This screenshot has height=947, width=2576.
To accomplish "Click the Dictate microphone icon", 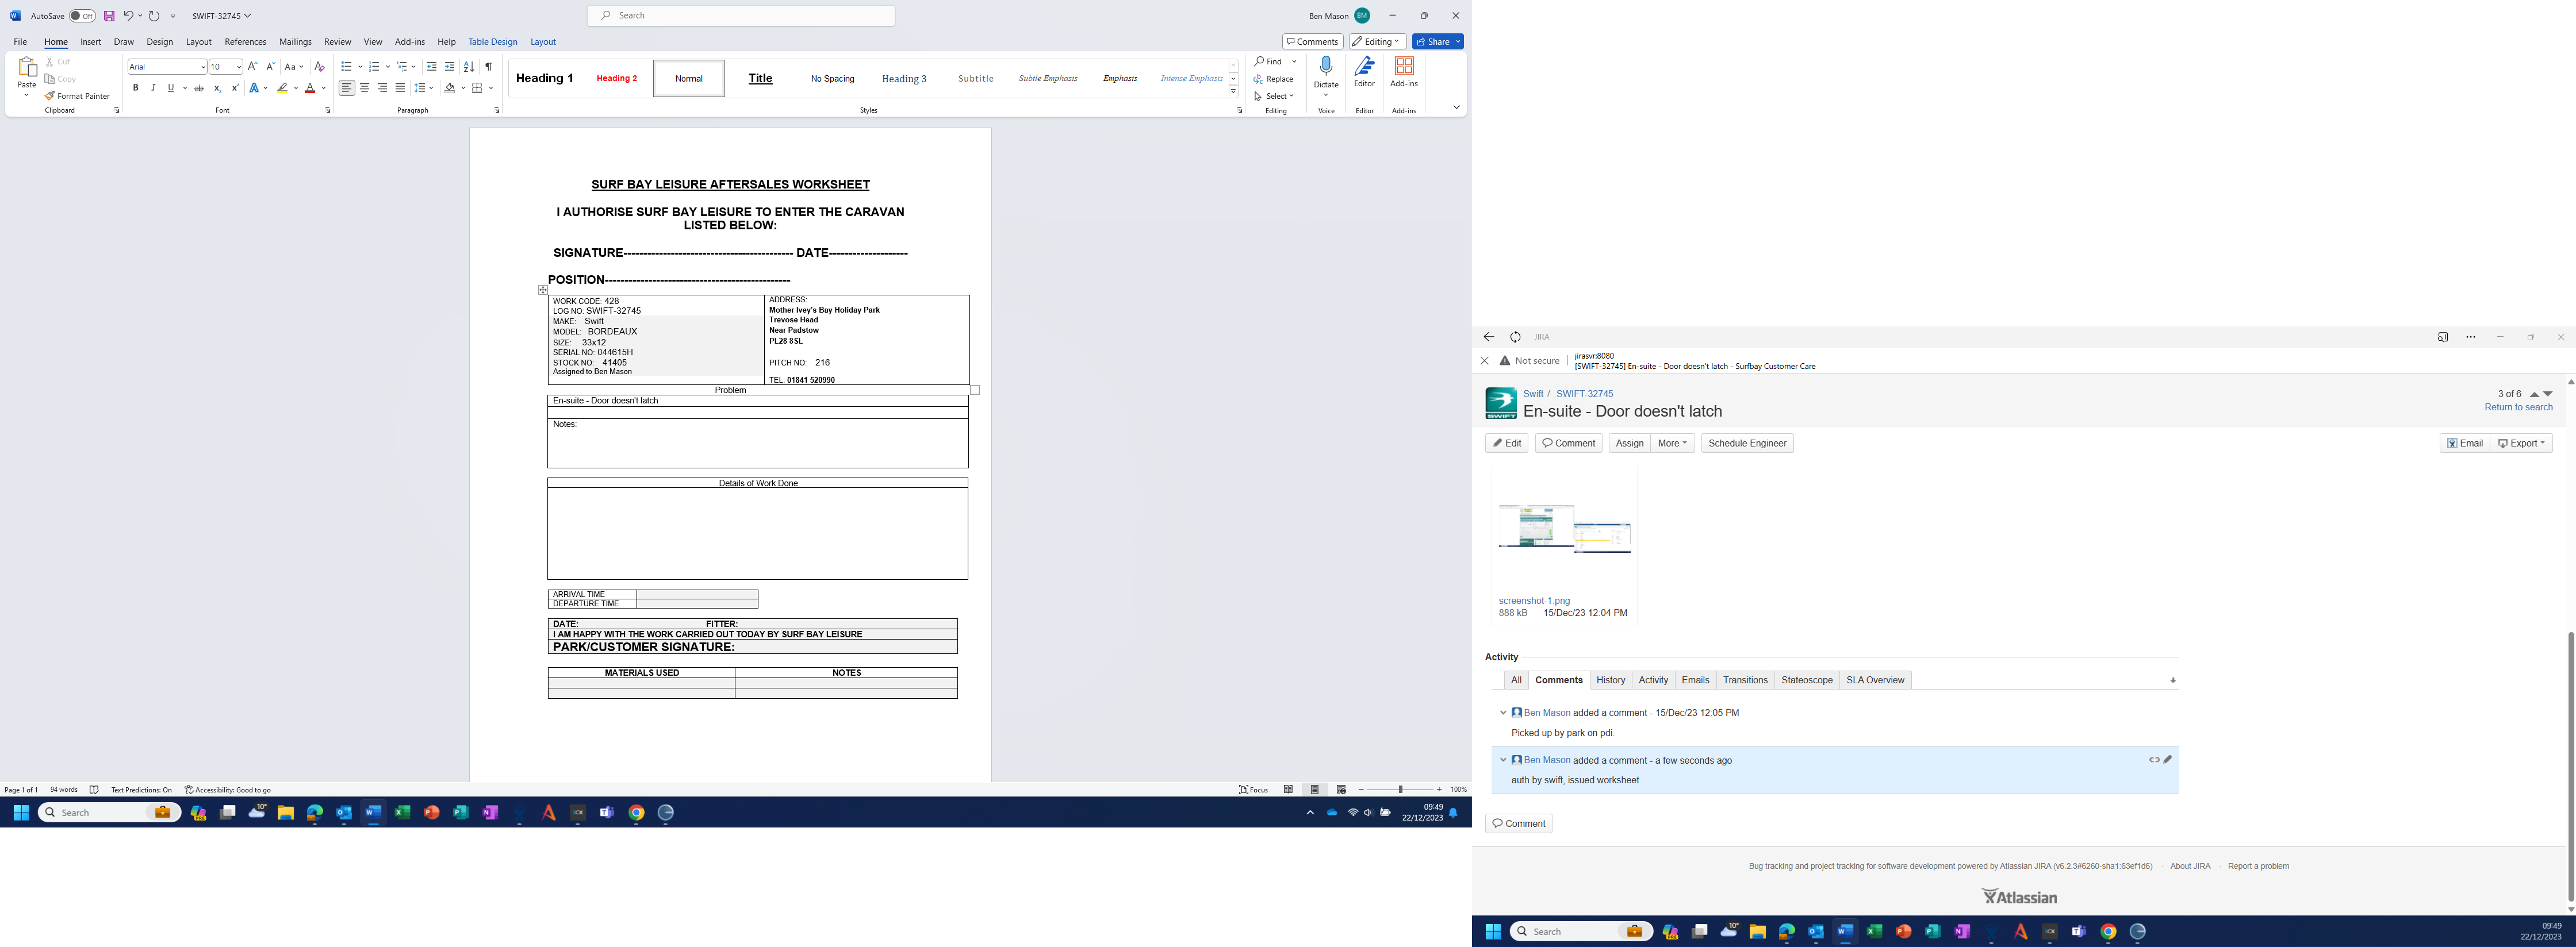I will tap(1326, 67).
